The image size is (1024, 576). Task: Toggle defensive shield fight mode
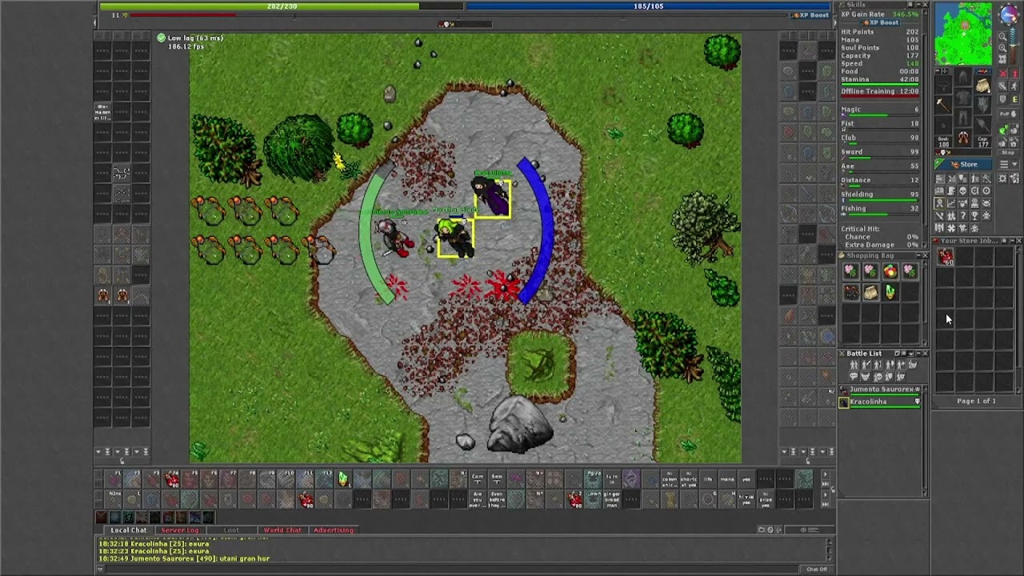[1003, 99]
